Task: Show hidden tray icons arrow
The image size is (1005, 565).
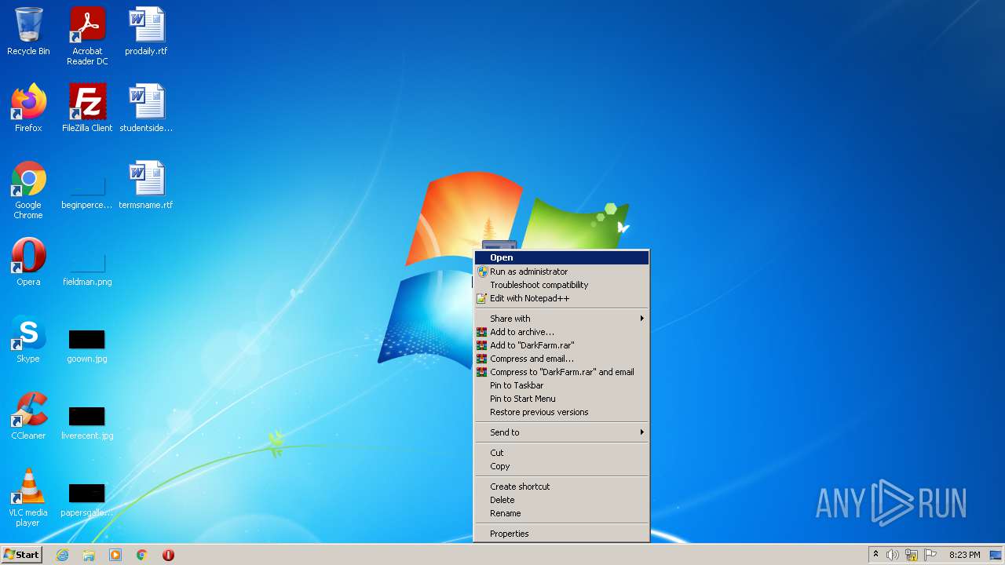Action: (875, 555)
